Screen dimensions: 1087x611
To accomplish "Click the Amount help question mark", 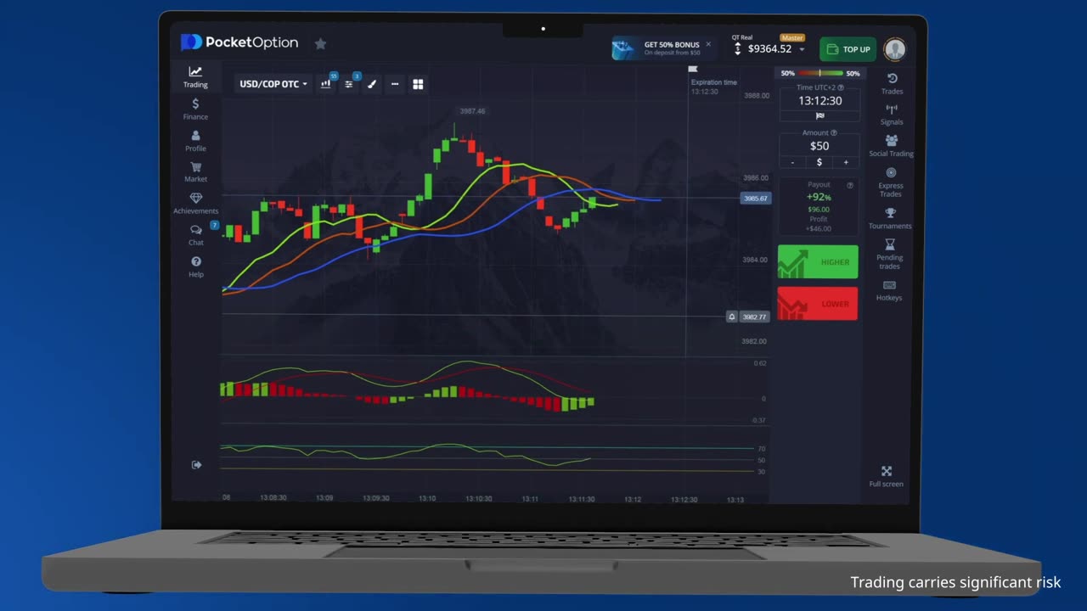I will click(x=834, y=132).
